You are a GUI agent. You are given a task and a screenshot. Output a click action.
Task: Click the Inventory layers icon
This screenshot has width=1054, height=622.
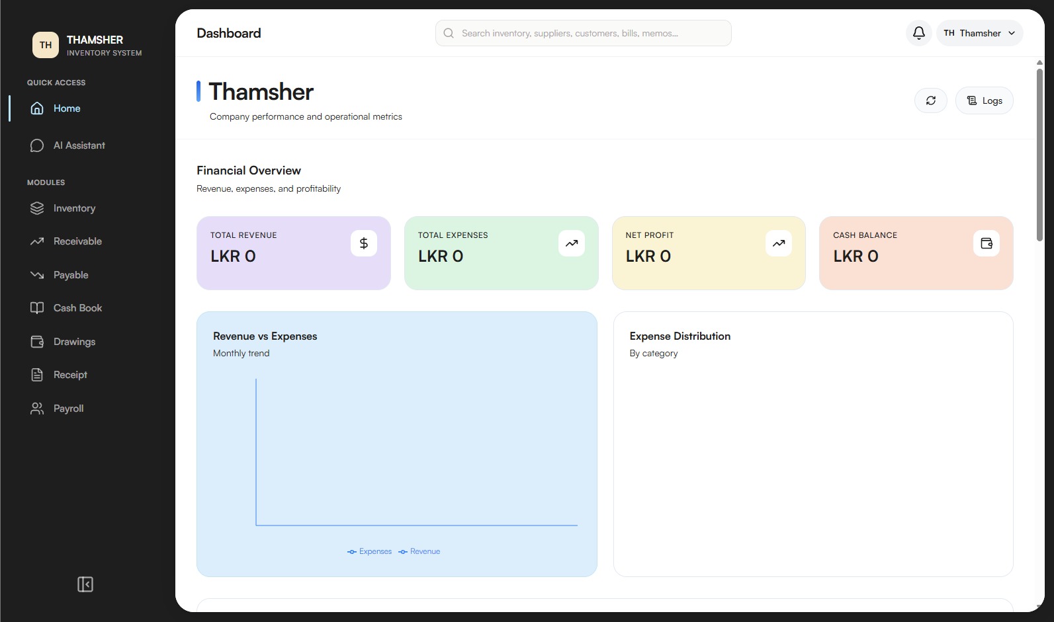37,208
